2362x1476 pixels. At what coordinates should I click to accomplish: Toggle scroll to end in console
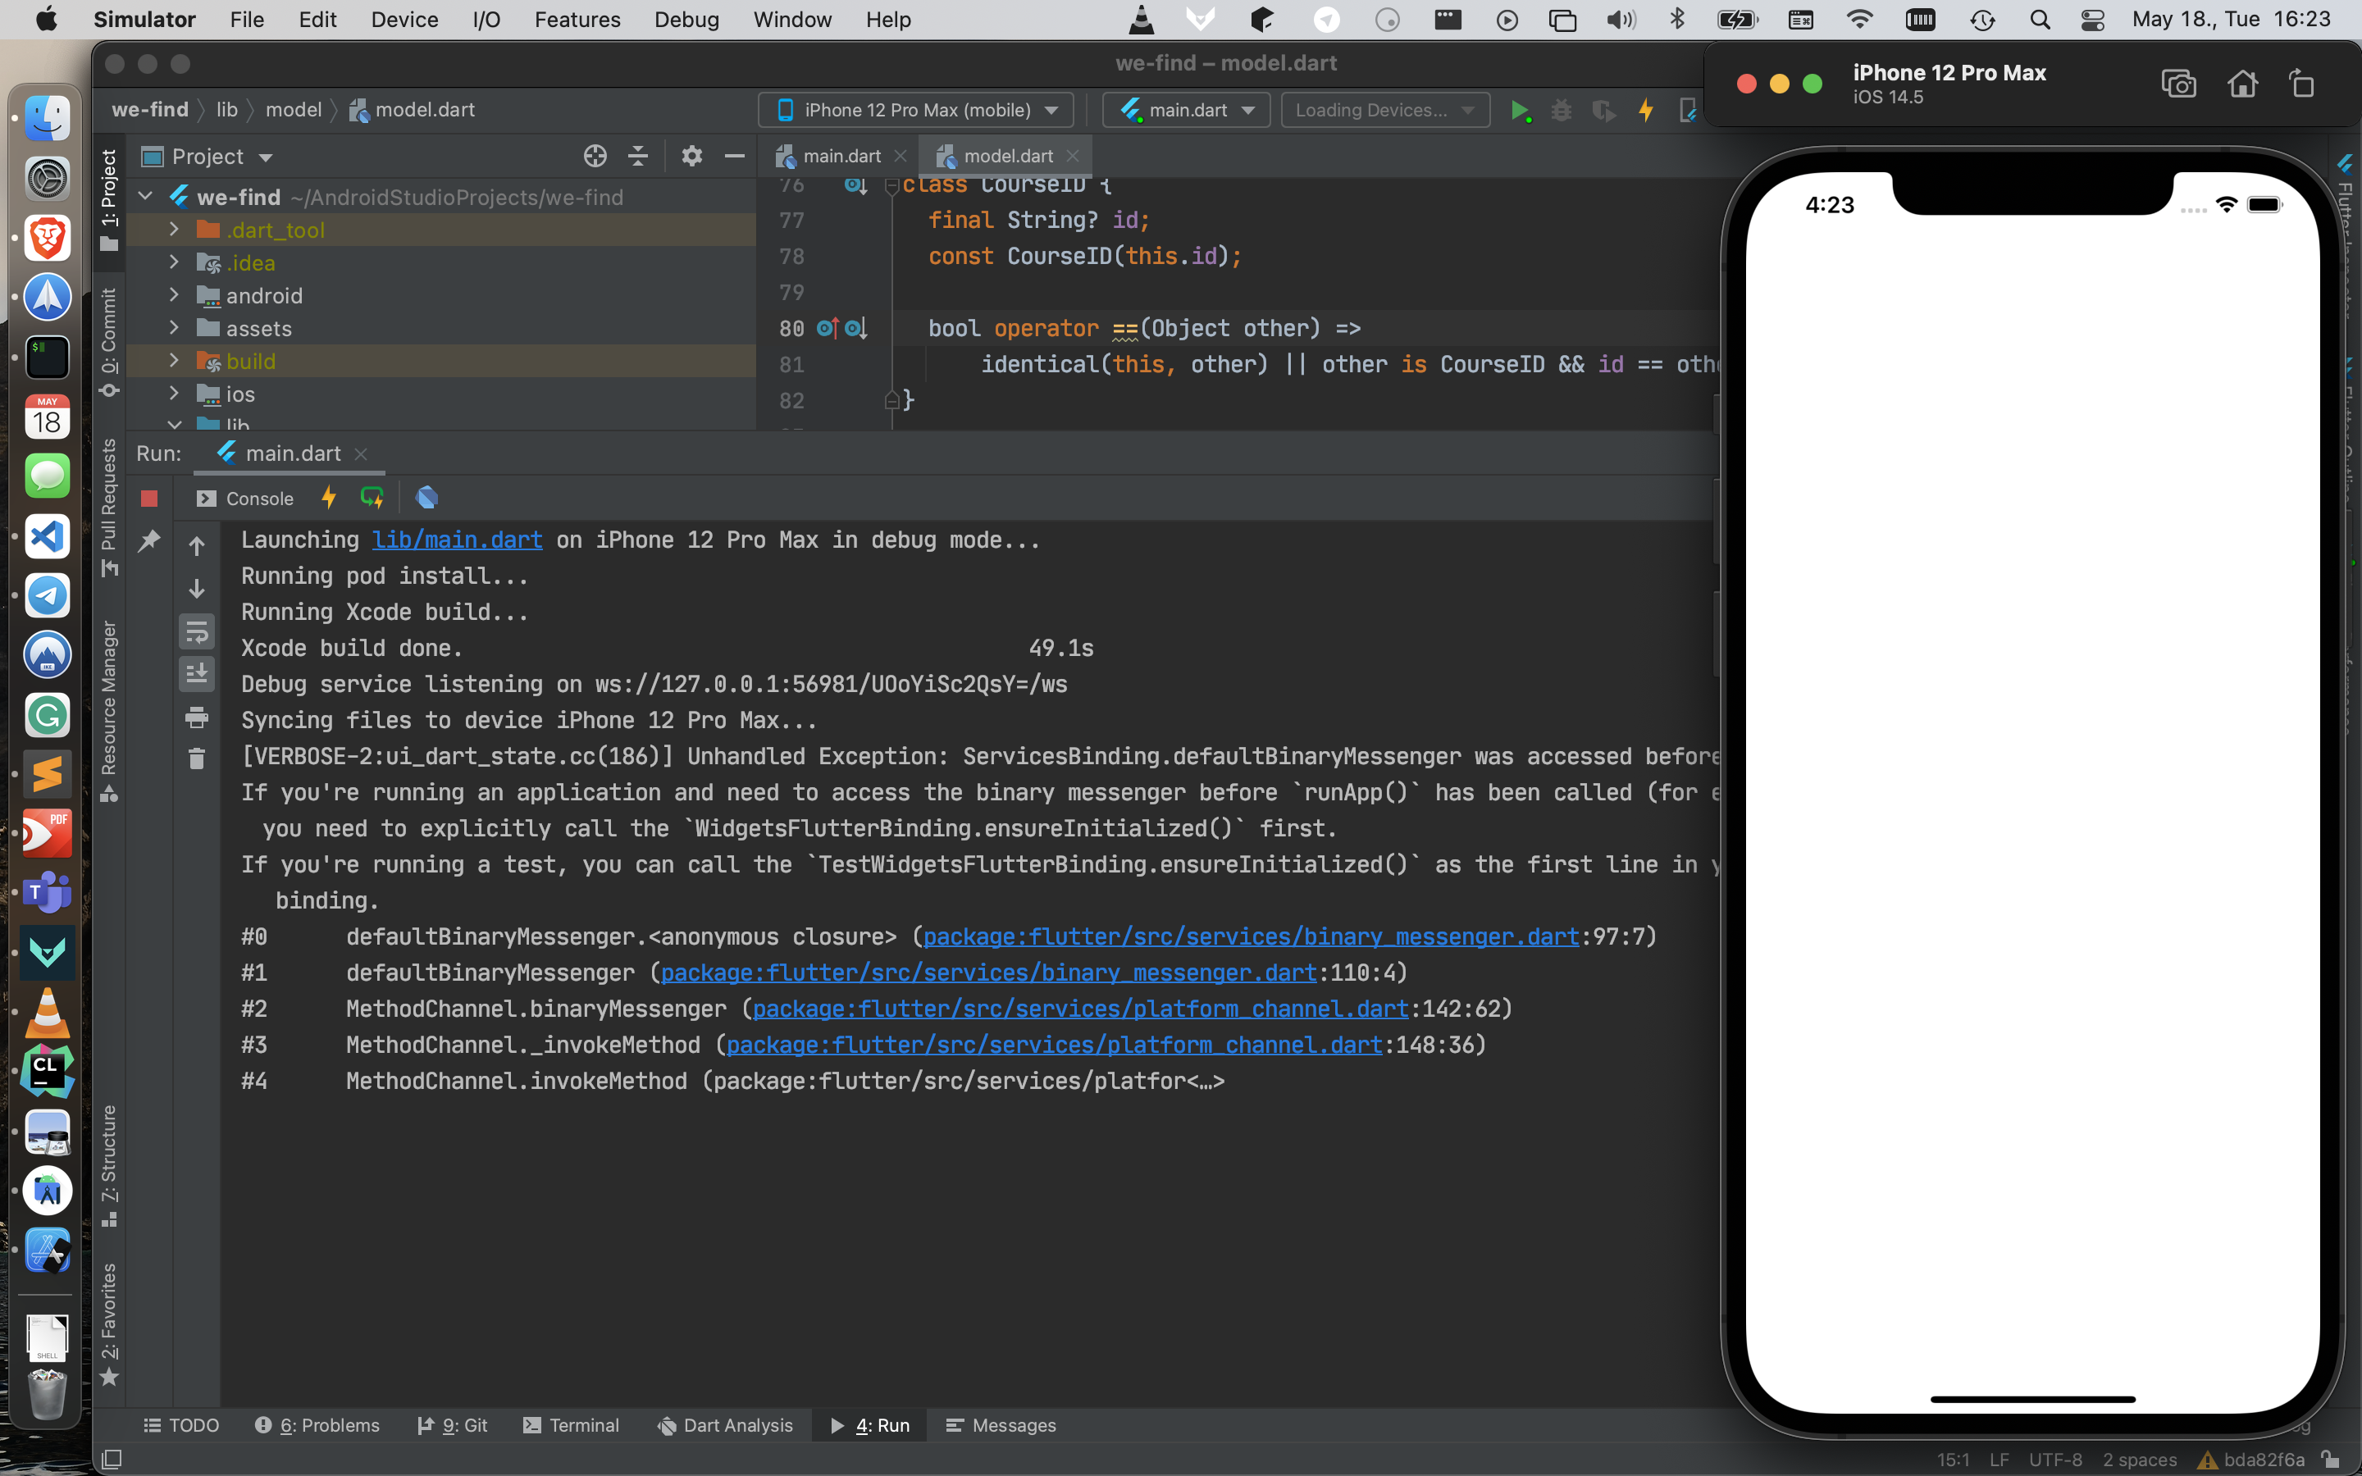pyautogui.click(x=197, y=673)
